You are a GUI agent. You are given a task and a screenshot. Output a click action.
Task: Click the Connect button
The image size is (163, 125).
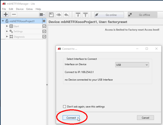[71, 118]
